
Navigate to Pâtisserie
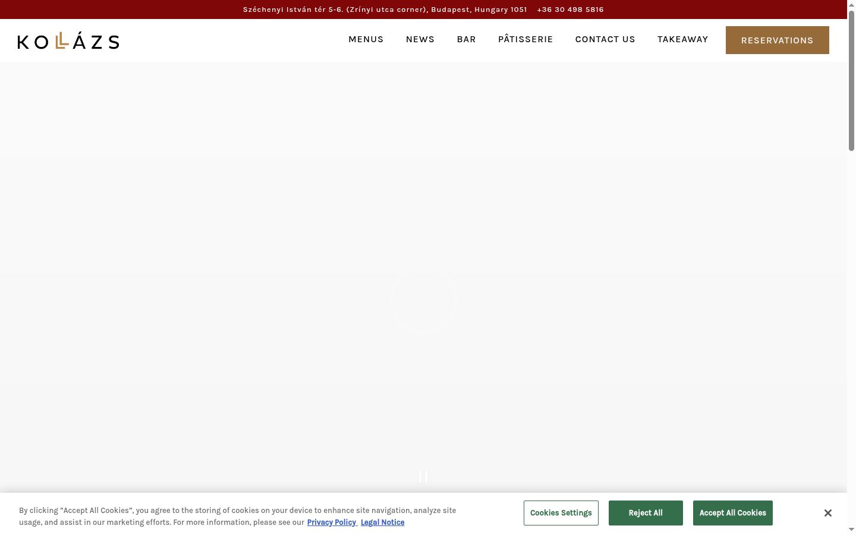click(x=525, y=39)
